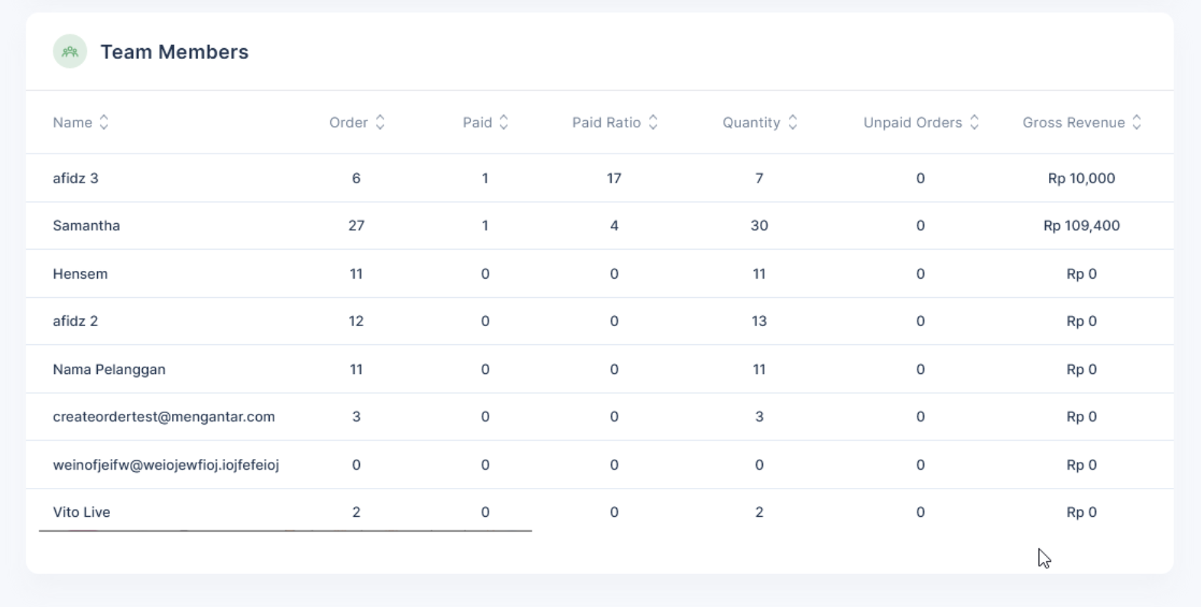Screen dimensions: 1201x607
Task: Click the Gross Revenue header label
Action: point(1074,122)
